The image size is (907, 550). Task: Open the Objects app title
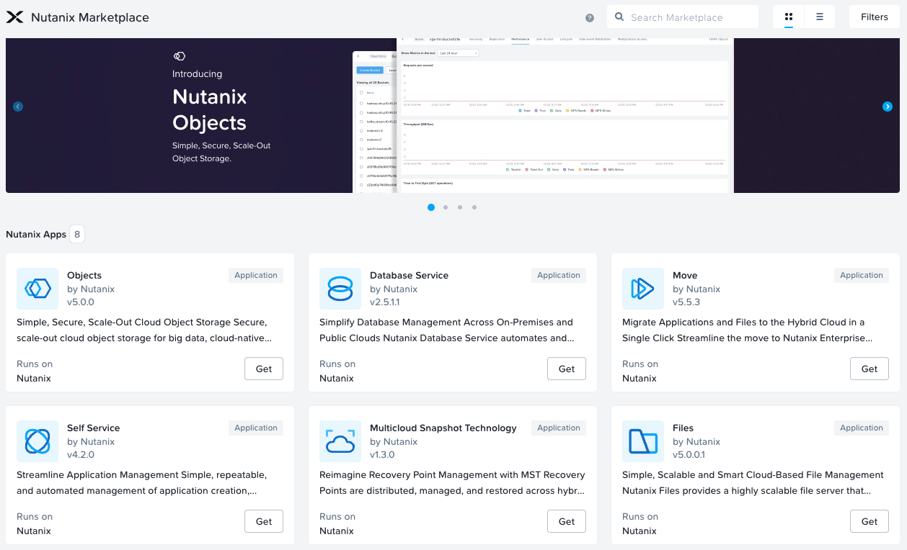[x=84, y=275]
